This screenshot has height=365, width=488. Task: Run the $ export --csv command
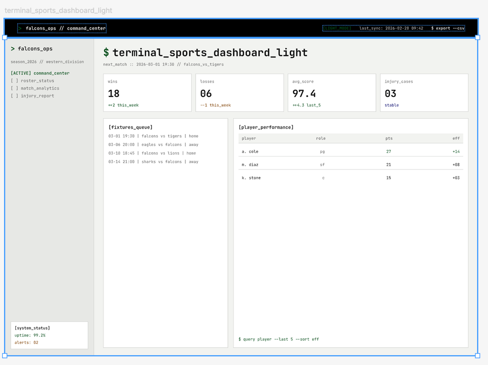(x=447, y=28)
